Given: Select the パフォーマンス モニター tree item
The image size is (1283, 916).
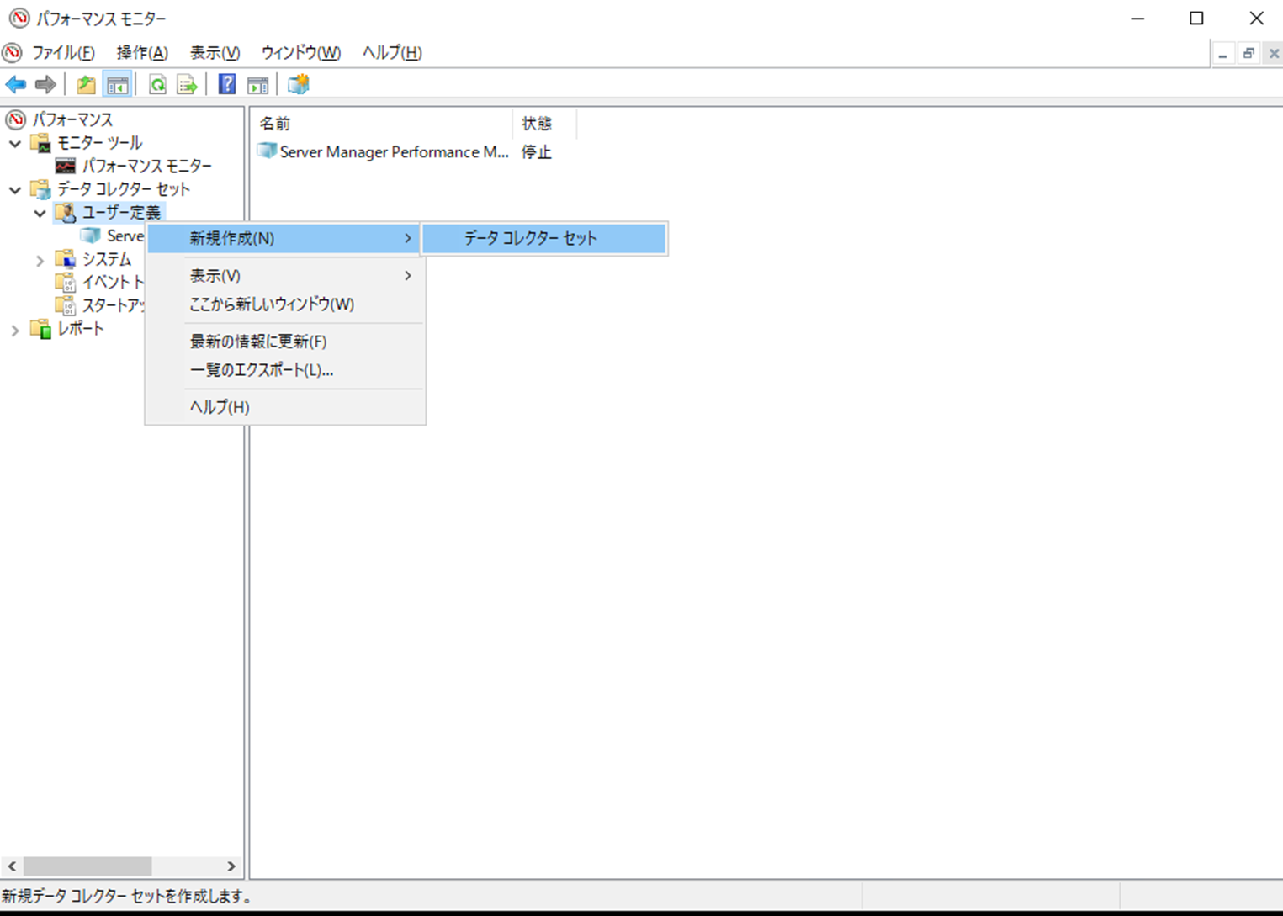Looking at the screenshot, I should click(146, 166).
